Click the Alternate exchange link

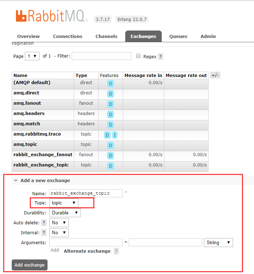(x=87, y=251)
